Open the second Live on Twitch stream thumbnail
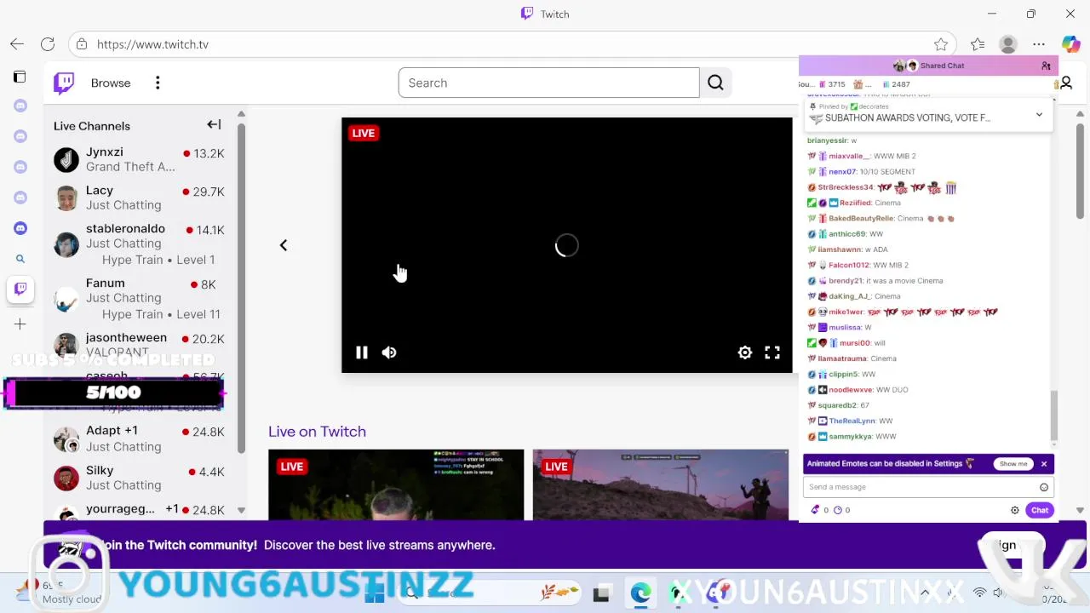Image resolution: width=1090 pixels, height=613 pixels. [x=661, y=484]
